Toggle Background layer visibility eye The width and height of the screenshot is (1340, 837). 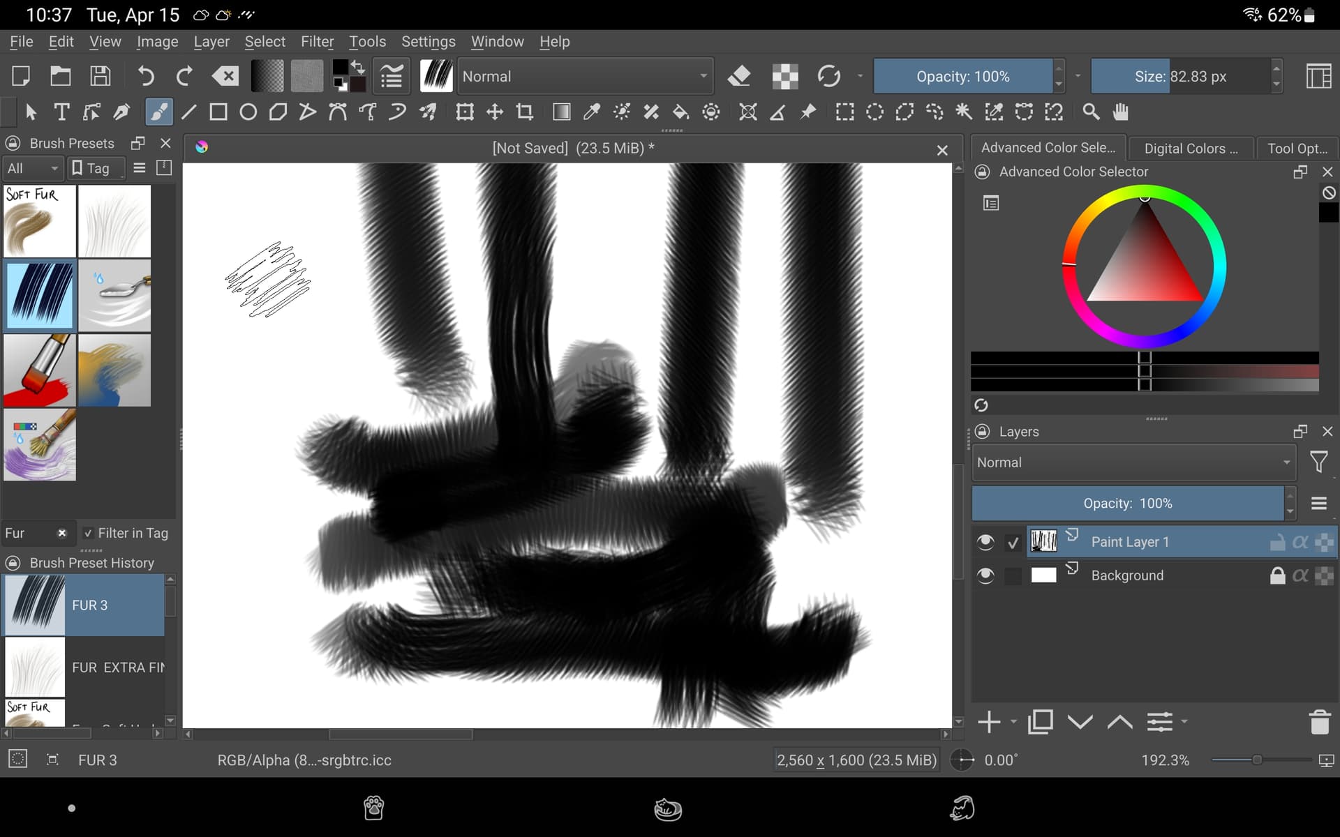(985, 575)
